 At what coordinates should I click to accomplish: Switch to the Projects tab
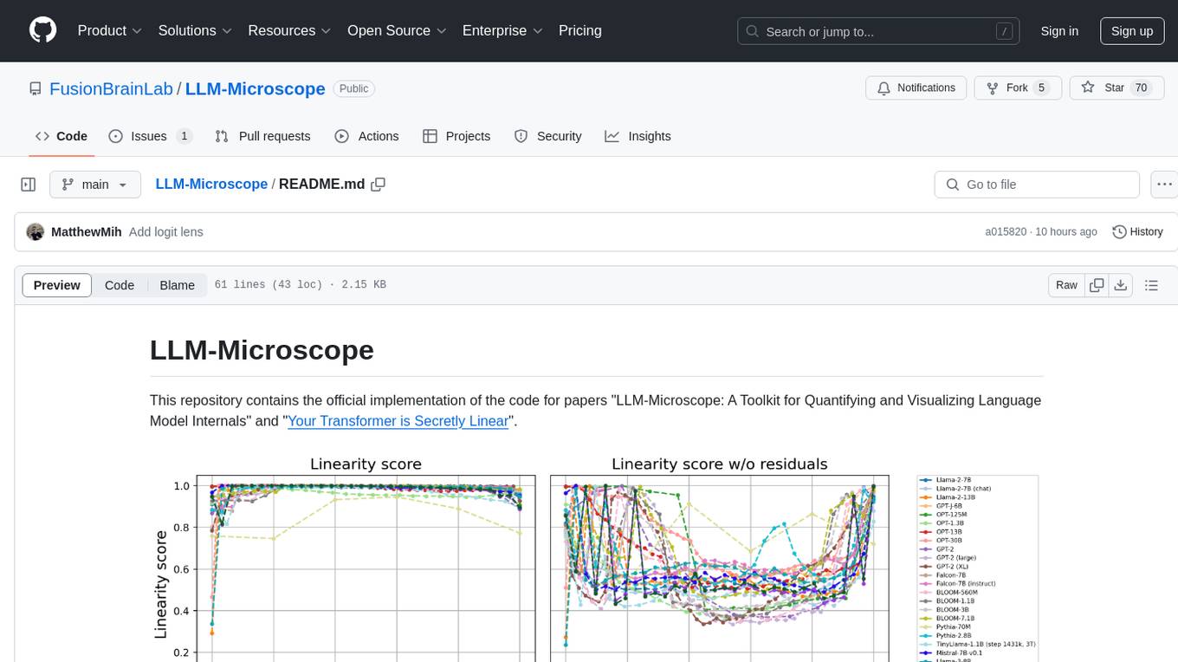(x=456, y=136)
